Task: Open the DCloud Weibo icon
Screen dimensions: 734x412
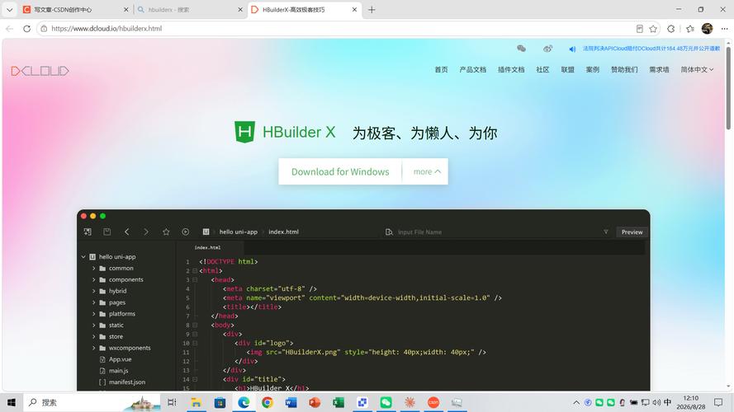Action: tap(547, 48)
